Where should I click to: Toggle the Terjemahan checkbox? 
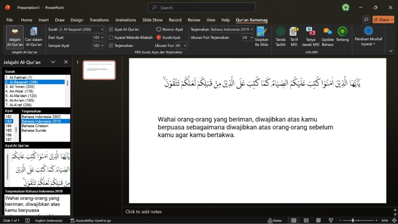pos(111,45)
